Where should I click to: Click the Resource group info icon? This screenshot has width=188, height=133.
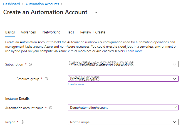coord(46,79)
